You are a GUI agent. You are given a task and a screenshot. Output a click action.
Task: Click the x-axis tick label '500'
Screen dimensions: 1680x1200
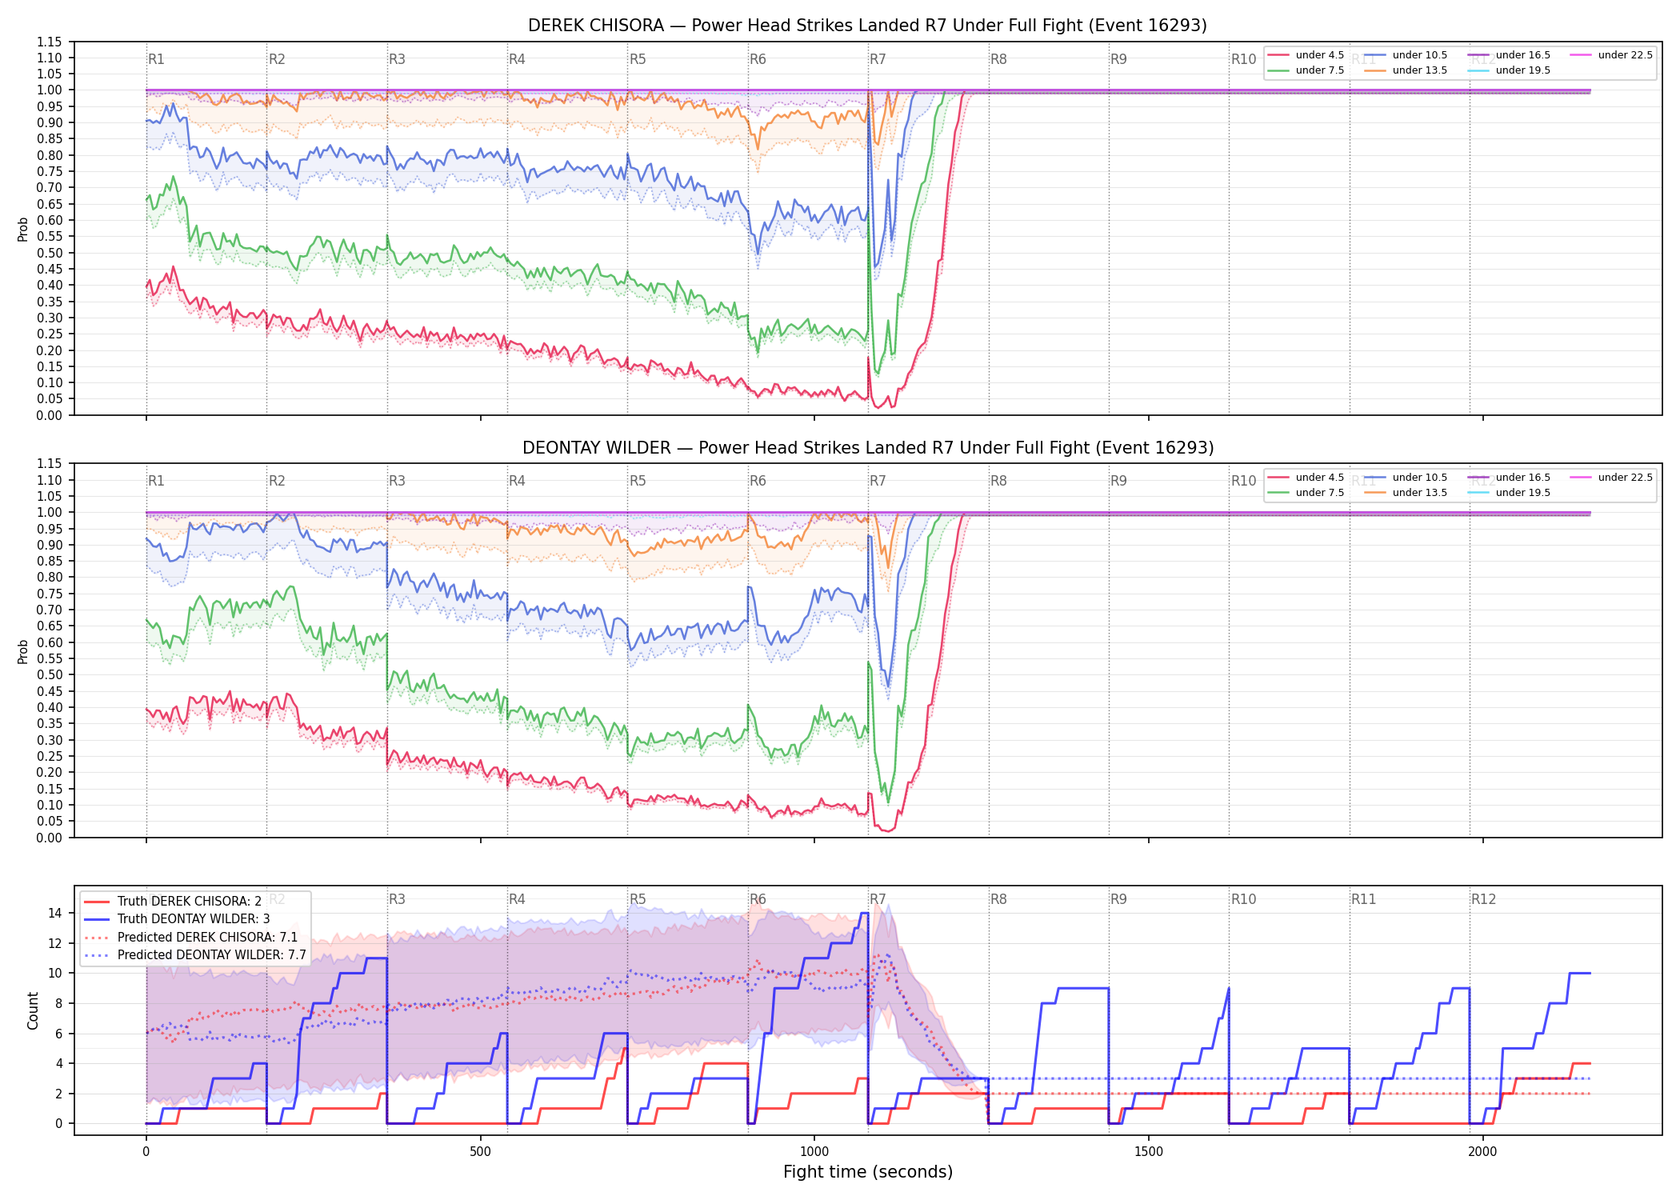[x=480, y=1152]
